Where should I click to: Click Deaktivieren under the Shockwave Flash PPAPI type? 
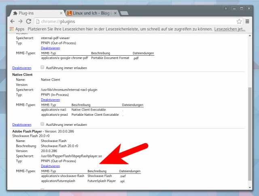[51, 166]
